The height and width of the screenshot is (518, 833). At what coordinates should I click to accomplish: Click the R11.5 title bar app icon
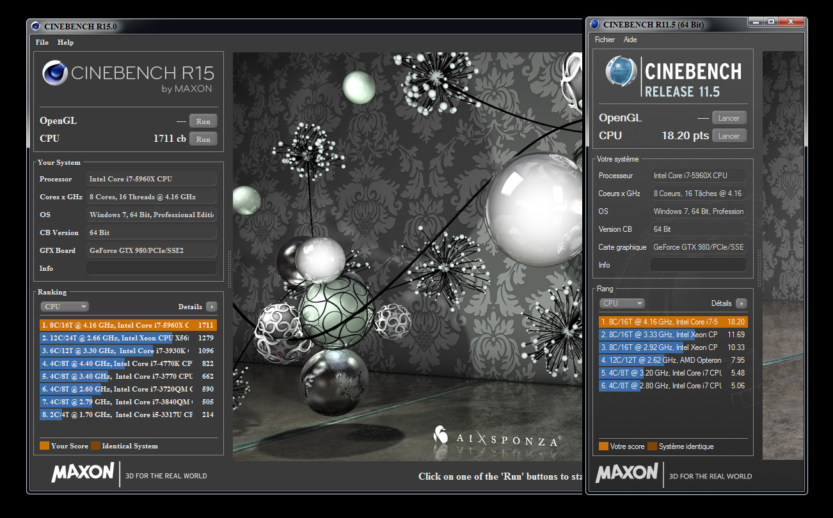tap(595, 25)
